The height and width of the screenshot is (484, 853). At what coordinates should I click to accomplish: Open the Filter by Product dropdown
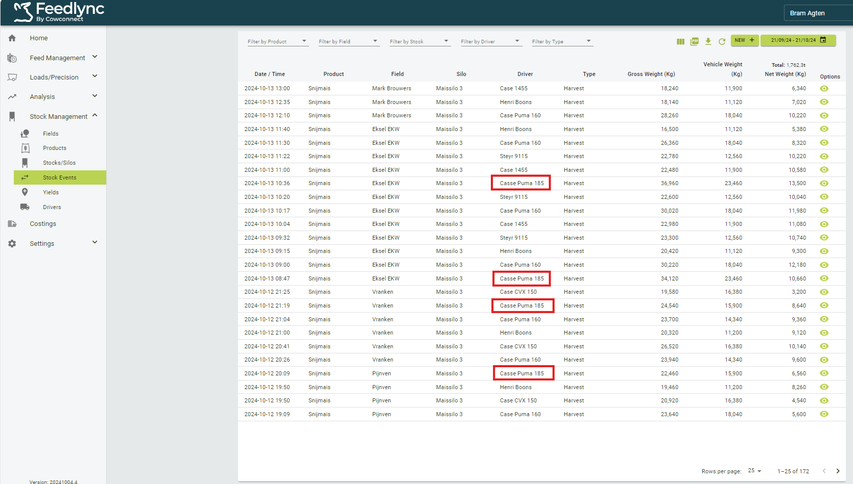(278, 41)
